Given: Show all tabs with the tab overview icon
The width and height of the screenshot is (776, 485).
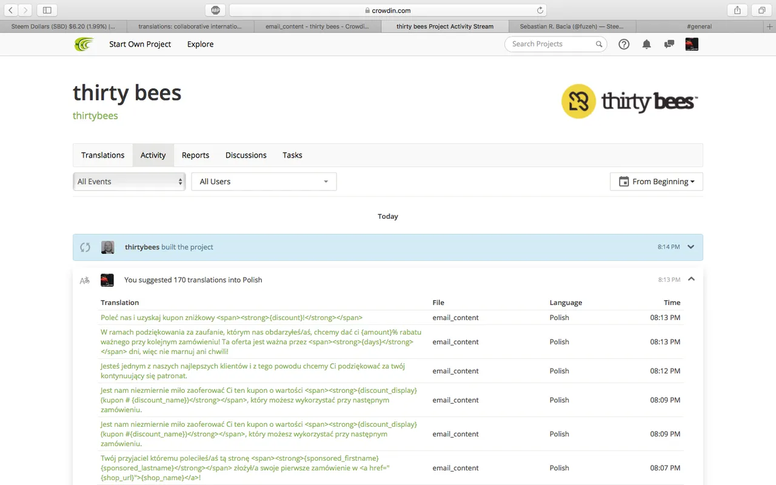Looking at the screenshot, I should pos(761,10).
